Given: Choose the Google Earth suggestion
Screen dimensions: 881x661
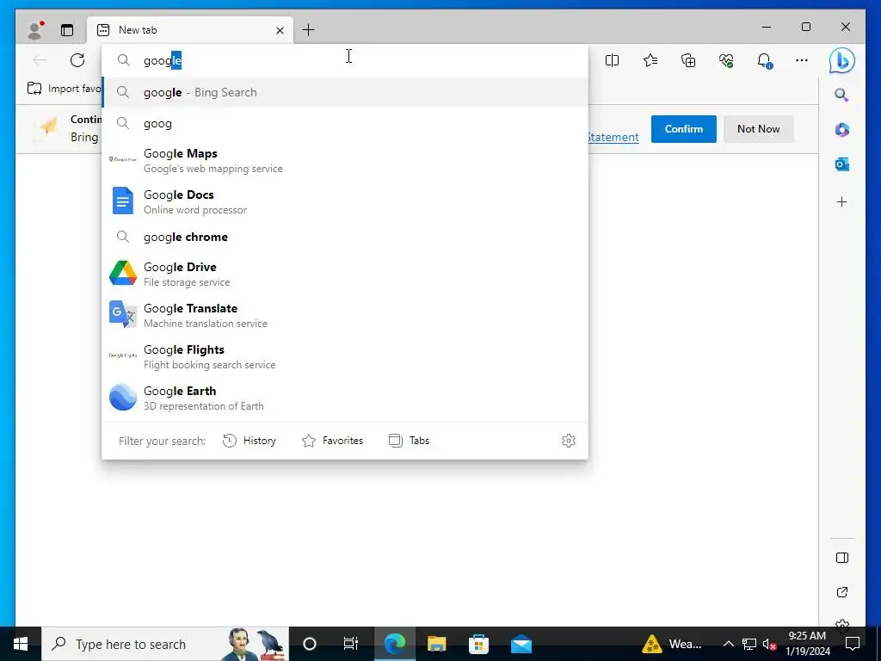Looking at the screenshot, I should [x=345, y=398].
